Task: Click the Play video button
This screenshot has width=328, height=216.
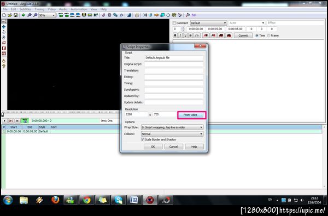Action: (x=4, y=121)
